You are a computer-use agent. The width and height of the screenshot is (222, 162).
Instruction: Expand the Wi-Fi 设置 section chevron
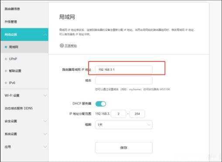click(45, 95)
